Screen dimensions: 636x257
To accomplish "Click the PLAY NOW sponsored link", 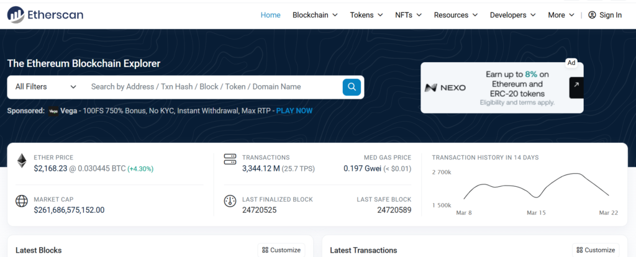I will (x=294, y=110).
